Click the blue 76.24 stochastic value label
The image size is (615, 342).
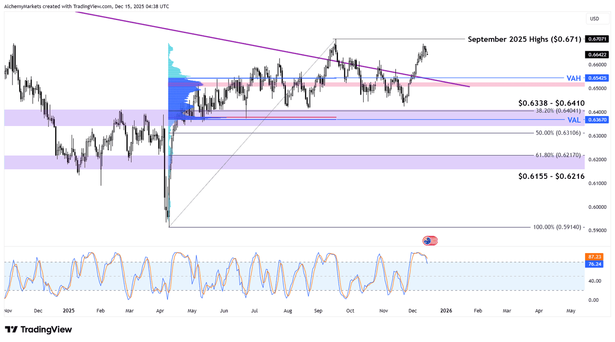[595, 264]
